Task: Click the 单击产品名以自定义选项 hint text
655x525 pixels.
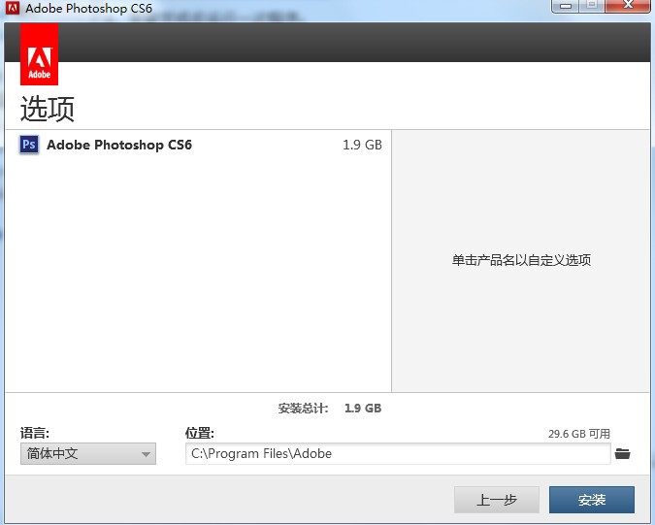Action: coord(521,260)
